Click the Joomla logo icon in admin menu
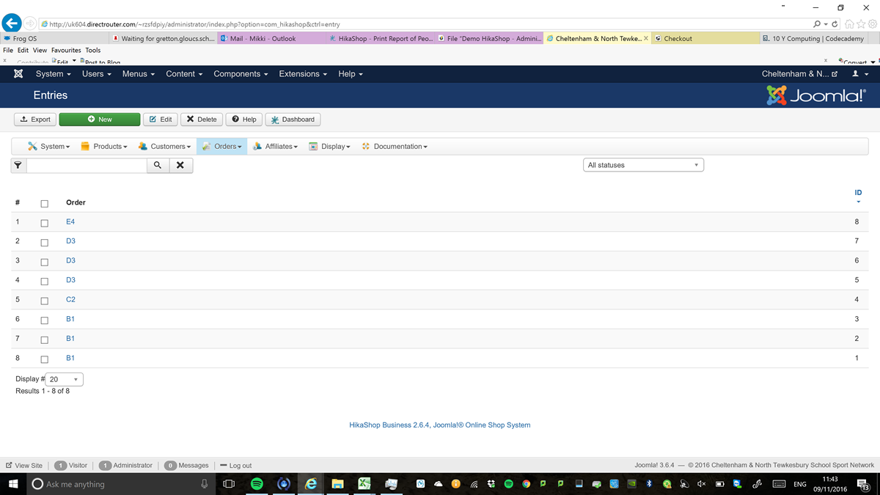This screenshot has width=880, height=495. pos(18,74)
